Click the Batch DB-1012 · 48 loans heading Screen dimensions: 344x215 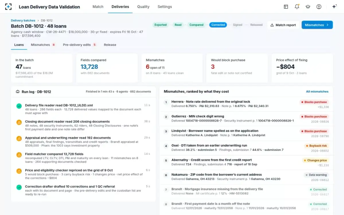39,26
